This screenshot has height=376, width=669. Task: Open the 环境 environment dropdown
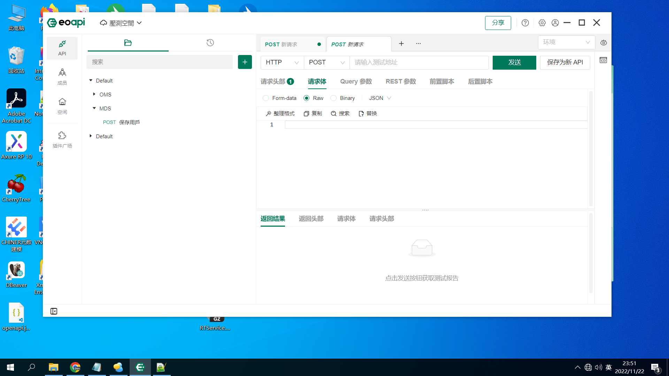[x=567, y=42]
